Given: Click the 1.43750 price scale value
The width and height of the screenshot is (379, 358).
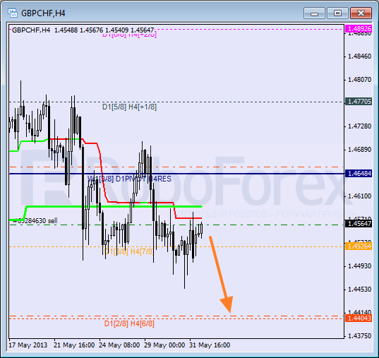Looking at the screenshot, I should 359,336.
